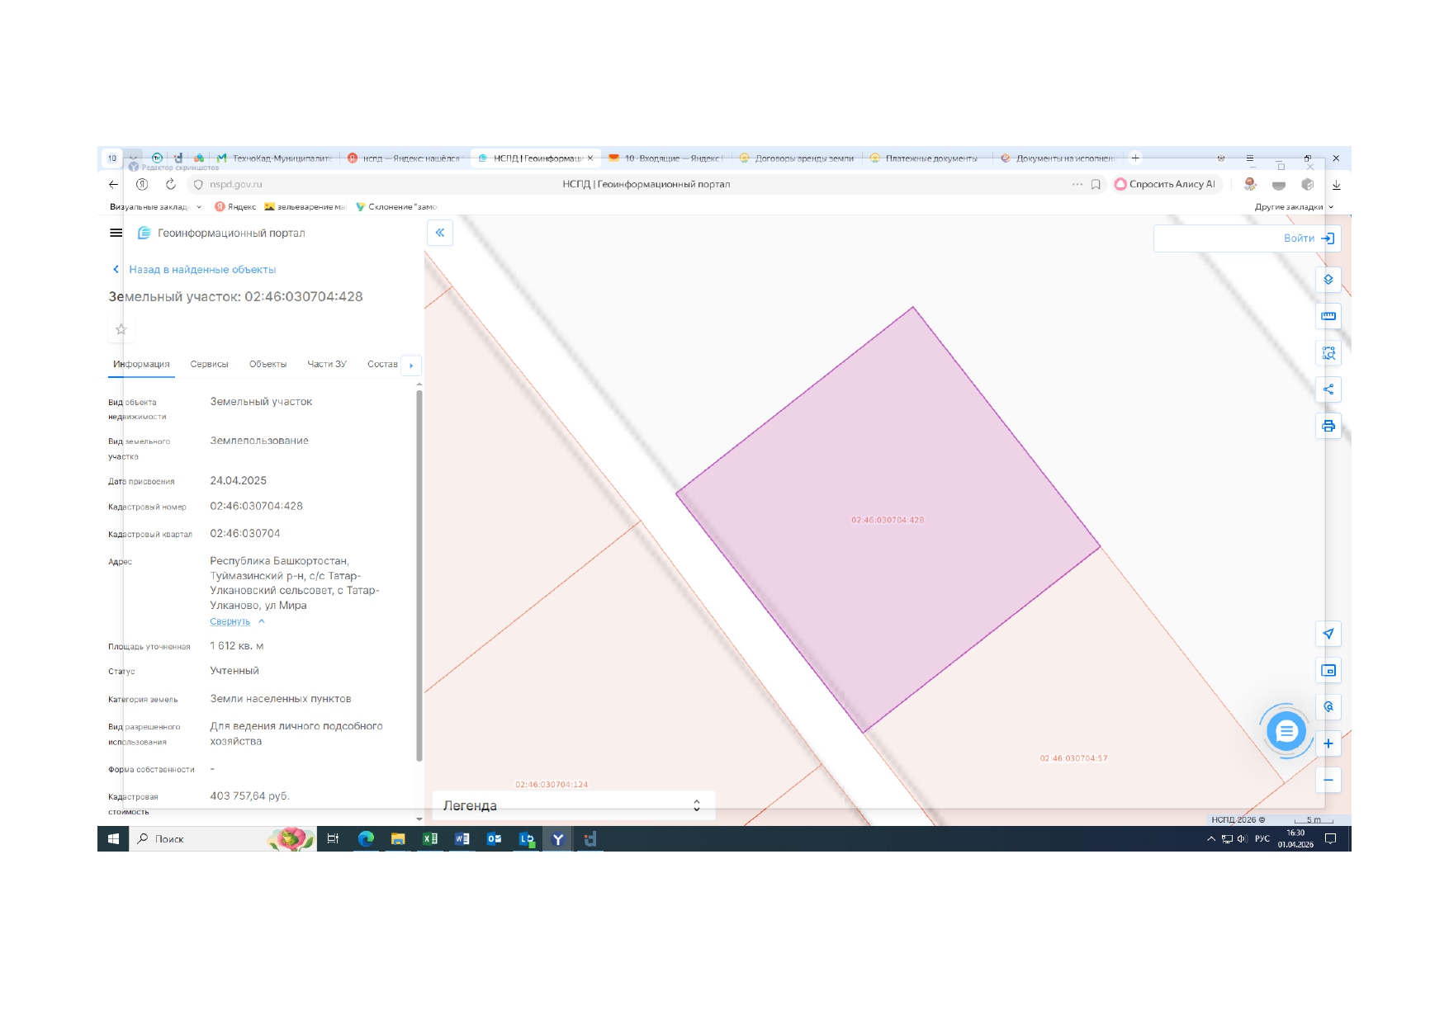
Task: Click the share map icon
Action: coord(1328,389)
